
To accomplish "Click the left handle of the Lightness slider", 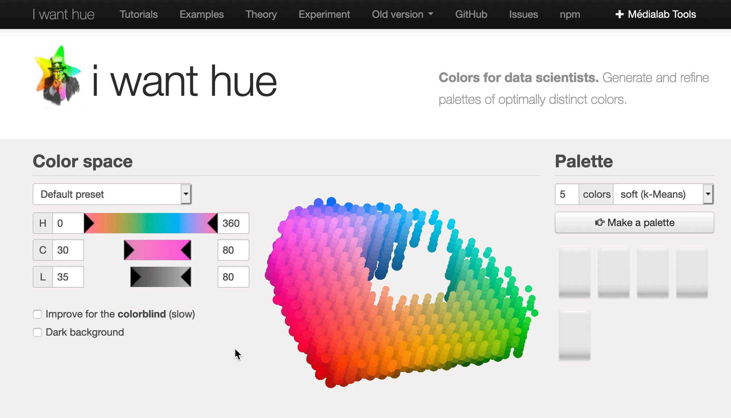I will [x=136, y=277].
